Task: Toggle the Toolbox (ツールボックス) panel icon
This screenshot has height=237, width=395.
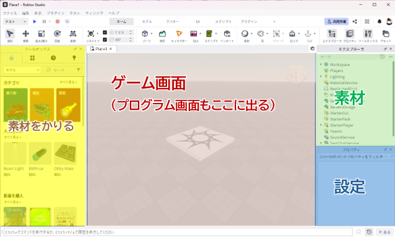Action: [x=368, y=34]
